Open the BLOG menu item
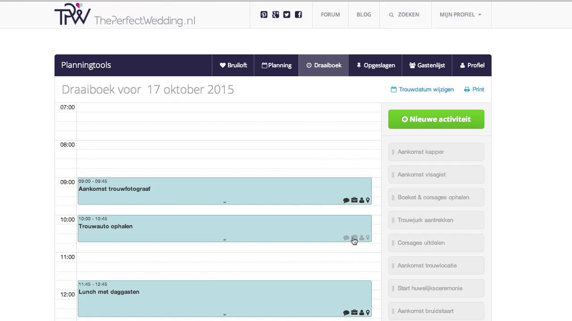The image size is (572, 321). tap(364, 15)
